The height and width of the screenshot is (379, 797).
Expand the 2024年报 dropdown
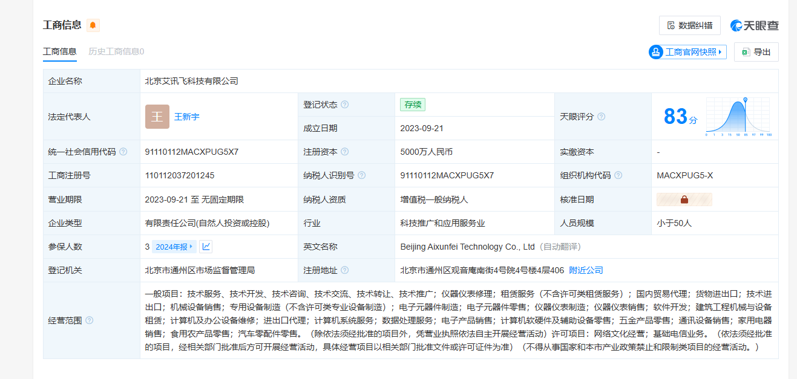tap(174, 247)
